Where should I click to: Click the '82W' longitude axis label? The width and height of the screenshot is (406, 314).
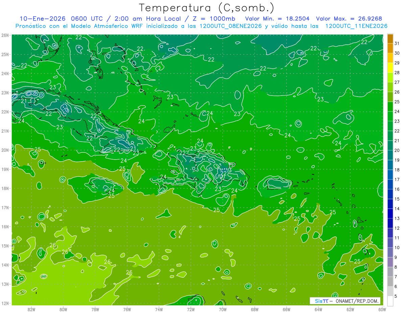point(31,309)
